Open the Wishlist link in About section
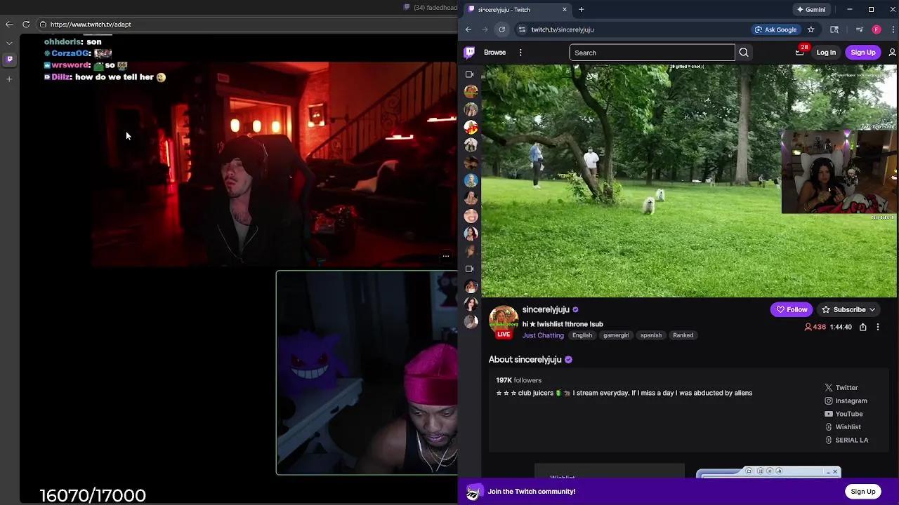Image resolution: width=899 pixels, height=505 pixels. click(848, 426)
